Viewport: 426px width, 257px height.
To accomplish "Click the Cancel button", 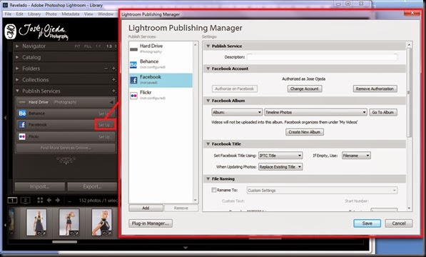I will [399, 223].
